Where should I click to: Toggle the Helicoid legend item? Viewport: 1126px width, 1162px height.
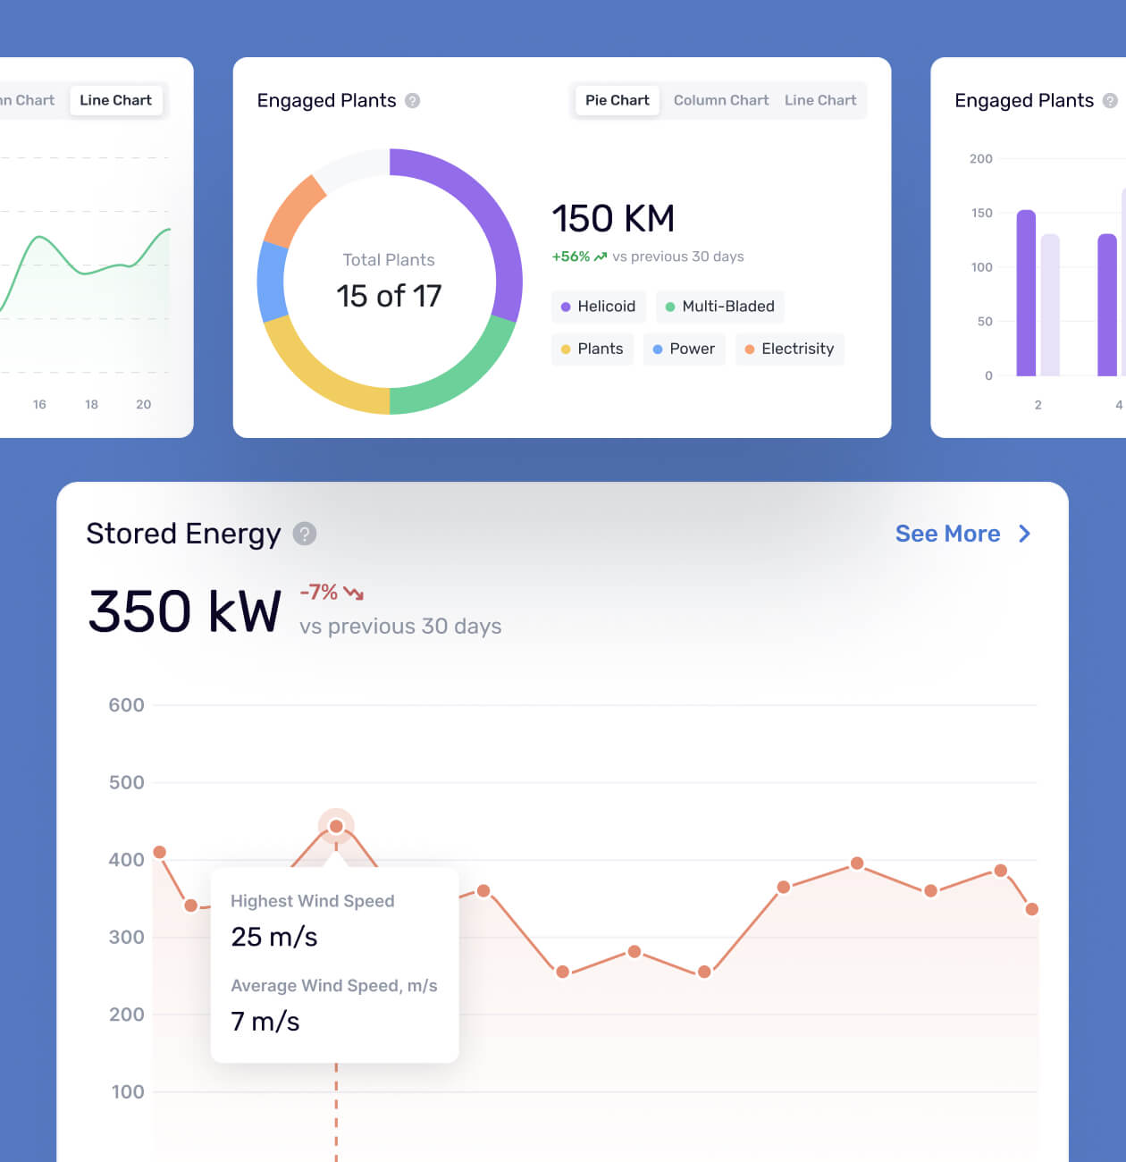(x=598, y=307)
